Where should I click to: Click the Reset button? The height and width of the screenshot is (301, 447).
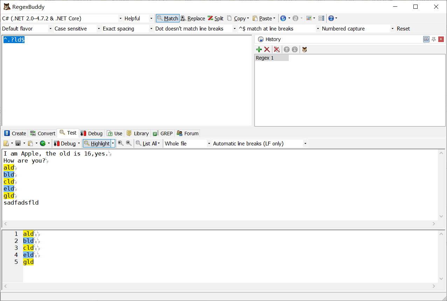(x=403, y=28)
